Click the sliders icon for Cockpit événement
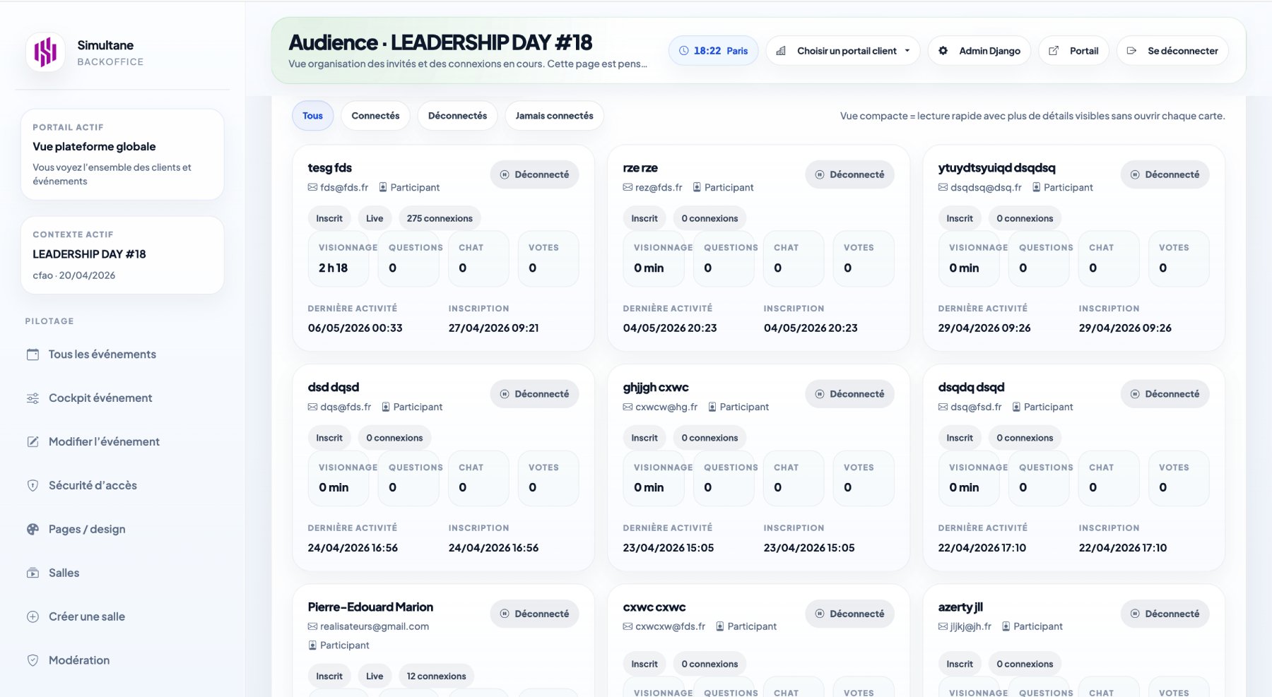This screenshot has width=1272, height=697. 33,398
